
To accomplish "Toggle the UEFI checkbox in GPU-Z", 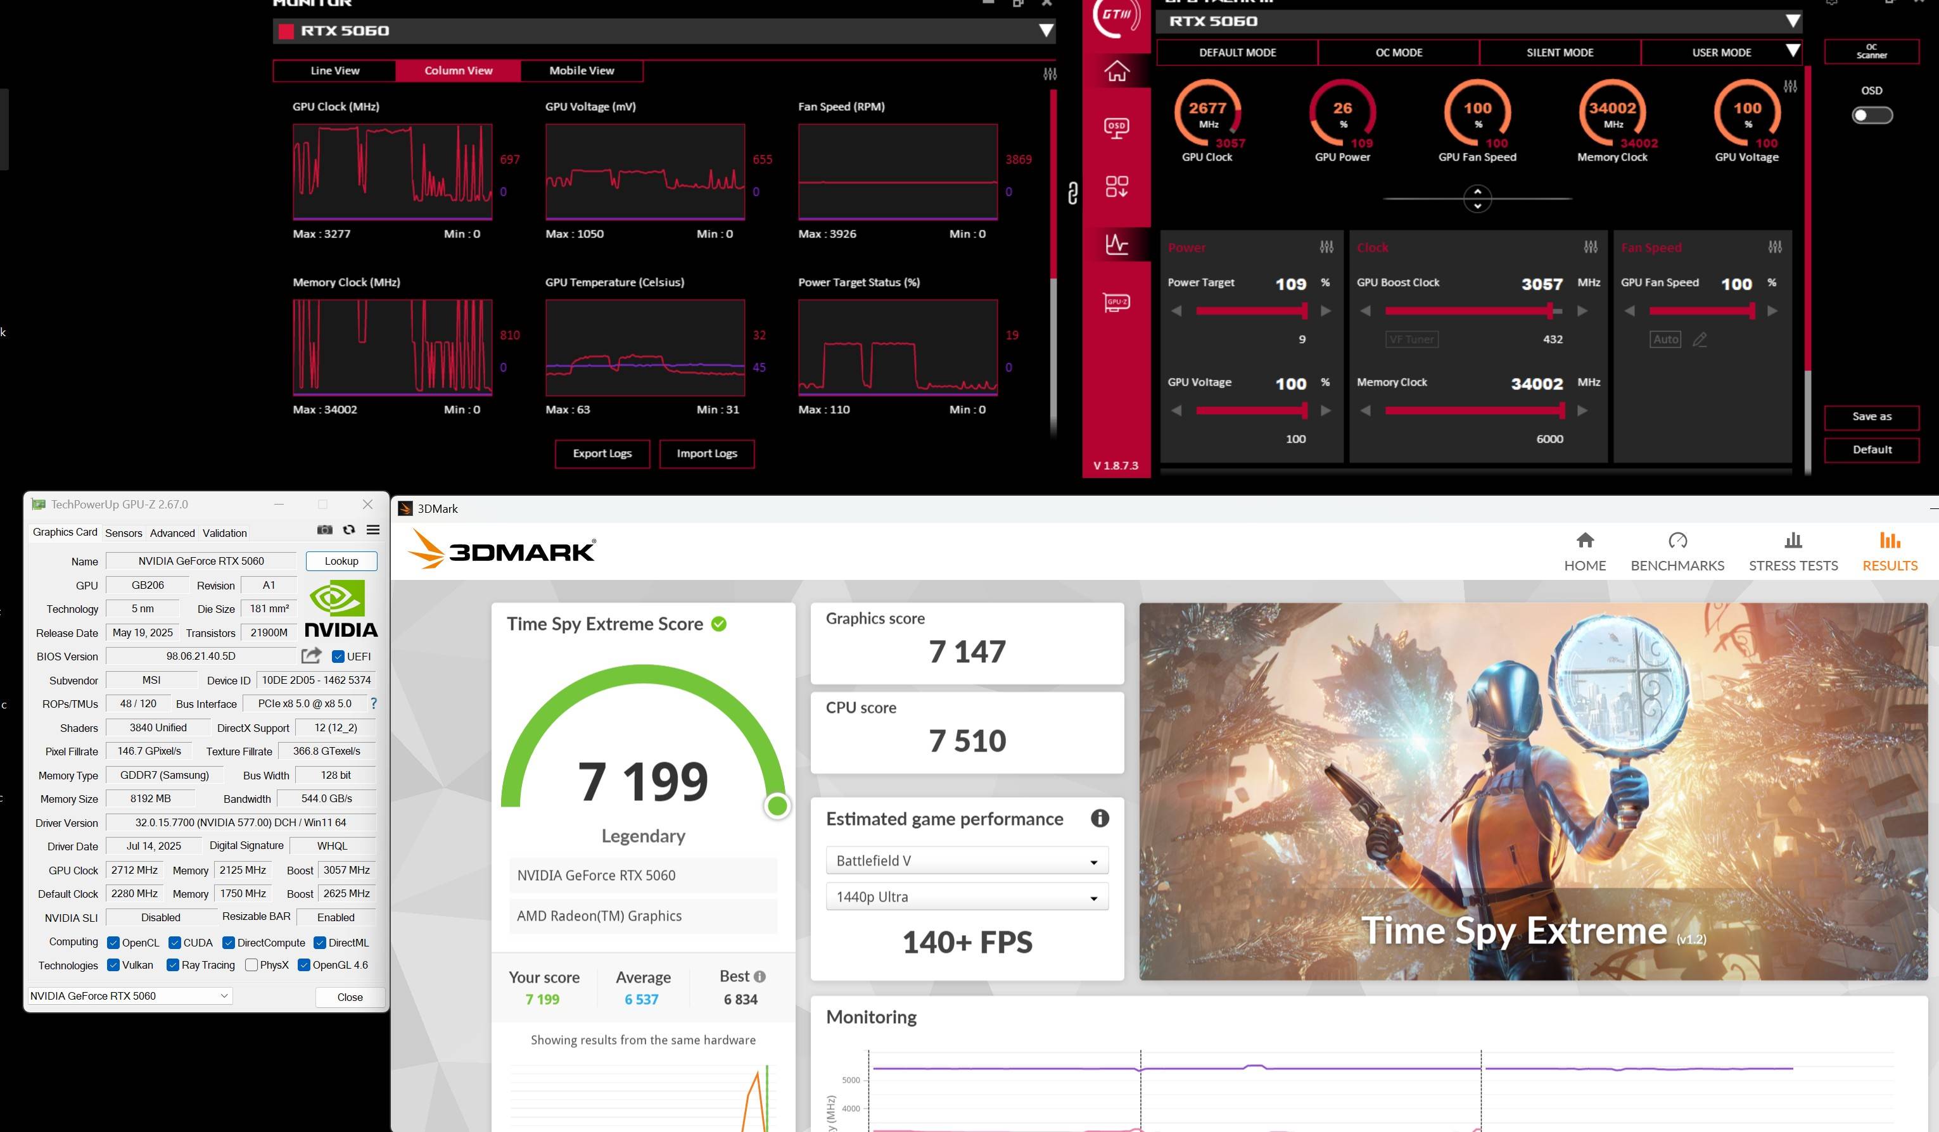I will coord(338,657).
